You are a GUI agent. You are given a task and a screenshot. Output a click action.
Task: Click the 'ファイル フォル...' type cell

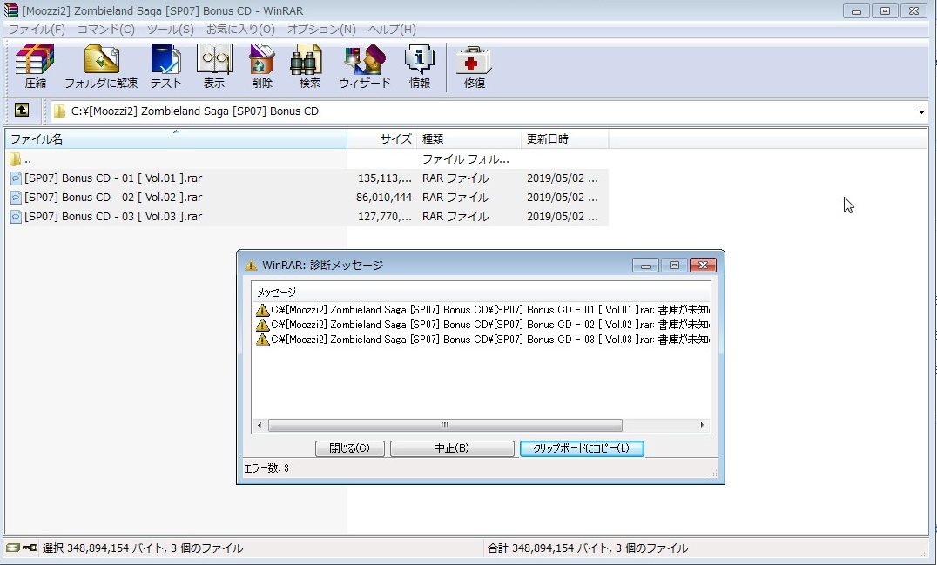466,159
